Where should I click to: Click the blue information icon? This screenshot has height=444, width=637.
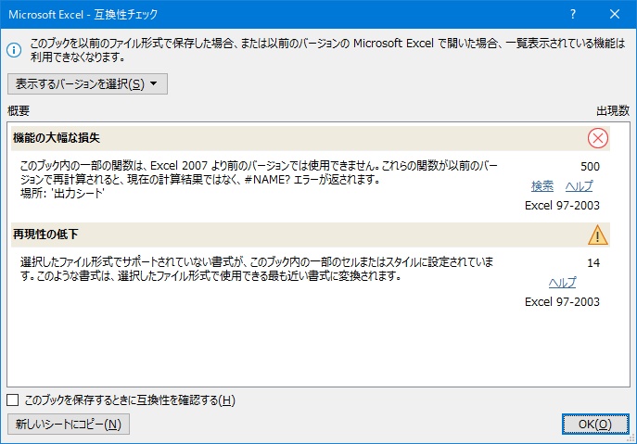pos(14,50)
